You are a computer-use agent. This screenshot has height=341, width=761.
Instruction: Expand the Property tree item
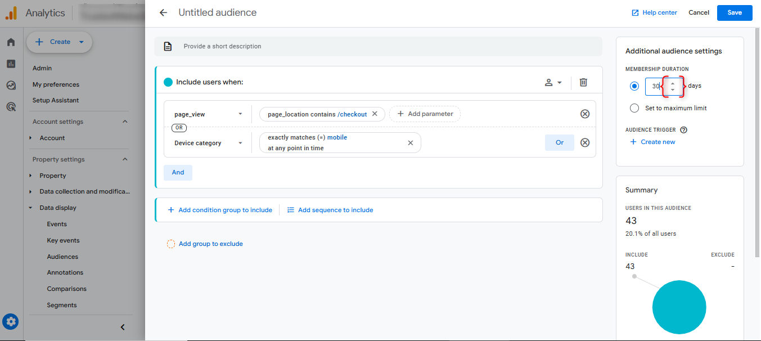[31, 176]
